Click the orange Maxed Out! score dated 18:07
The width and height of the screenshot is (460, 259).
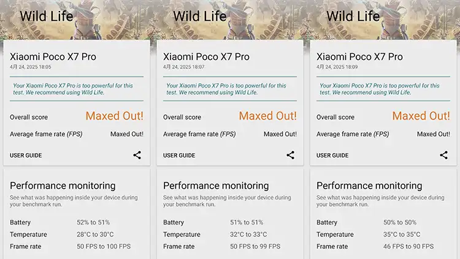pyautogui.click(x=267, y=116)
